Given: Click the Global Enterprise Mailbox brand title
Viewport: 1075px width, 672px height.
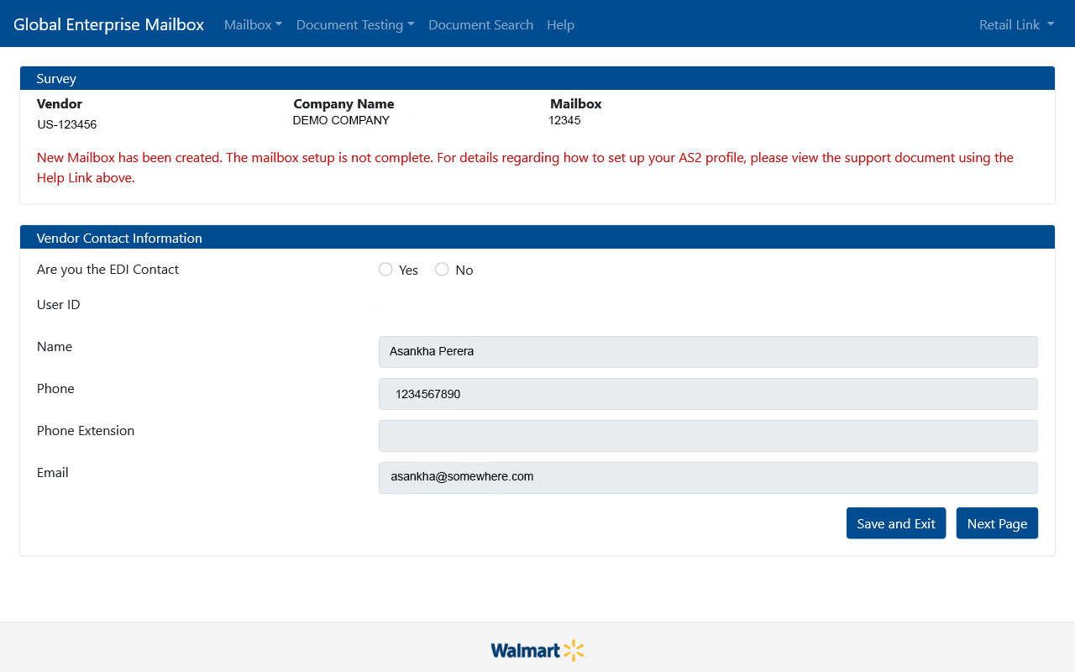Looking at the screenshot, I should click(x=108, y=24).
